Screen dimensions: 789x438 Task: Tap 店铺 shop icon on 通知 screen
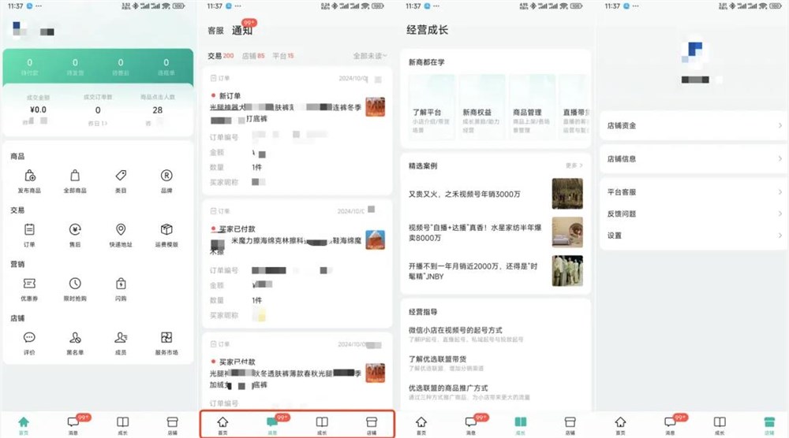tap(372, 422)
